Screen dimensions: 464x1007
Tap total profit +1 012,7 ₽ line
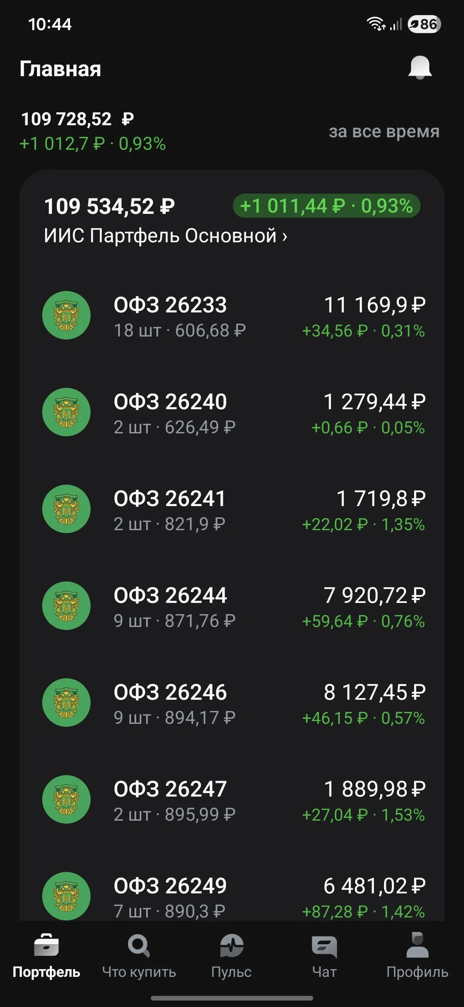(x=93, y=144)
